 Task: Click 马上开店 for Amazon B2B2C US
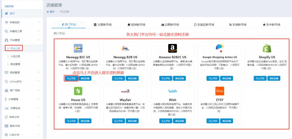coord(166,78)
